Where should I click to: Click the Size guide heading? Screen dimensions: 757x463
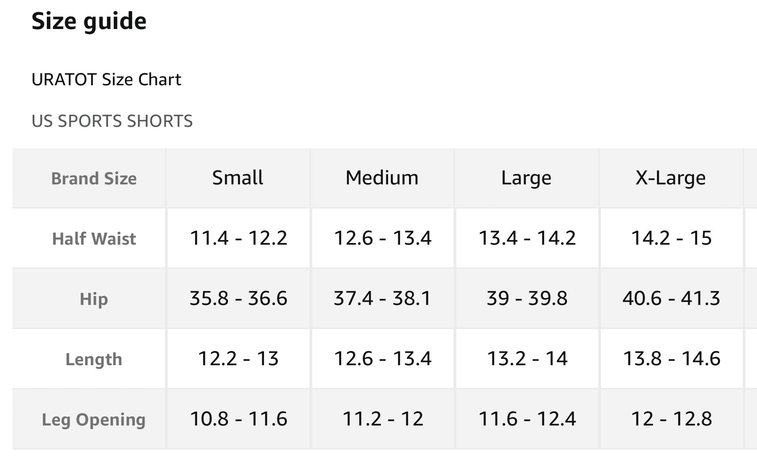89,21
